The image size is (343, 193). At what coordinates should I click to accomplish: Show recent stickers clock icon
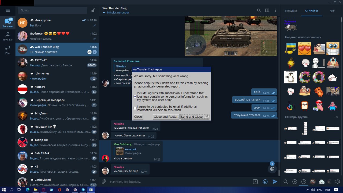[304, 181]
